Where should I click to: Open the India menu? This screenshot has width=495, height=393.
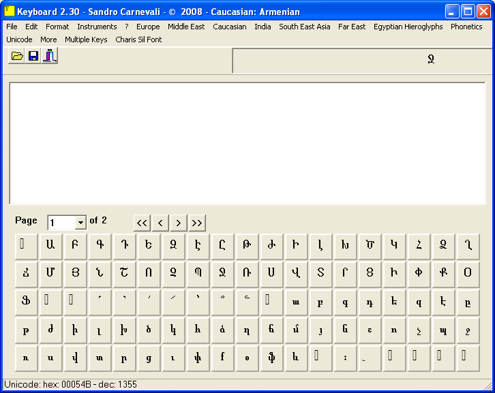[262, 27]
